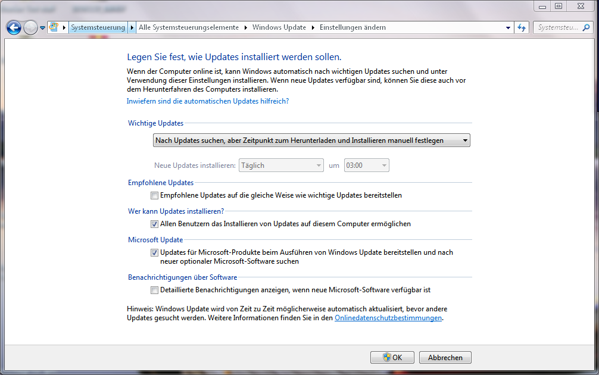The image size is (599, 375).
Task: Click the Benachrichtigungen über Software label
Action: point(182,277)
